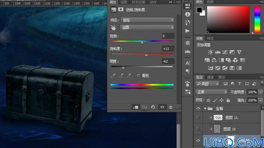The image size is (264, 148).
Task: Show layer 图层 10
Action: tap(198, 129)
